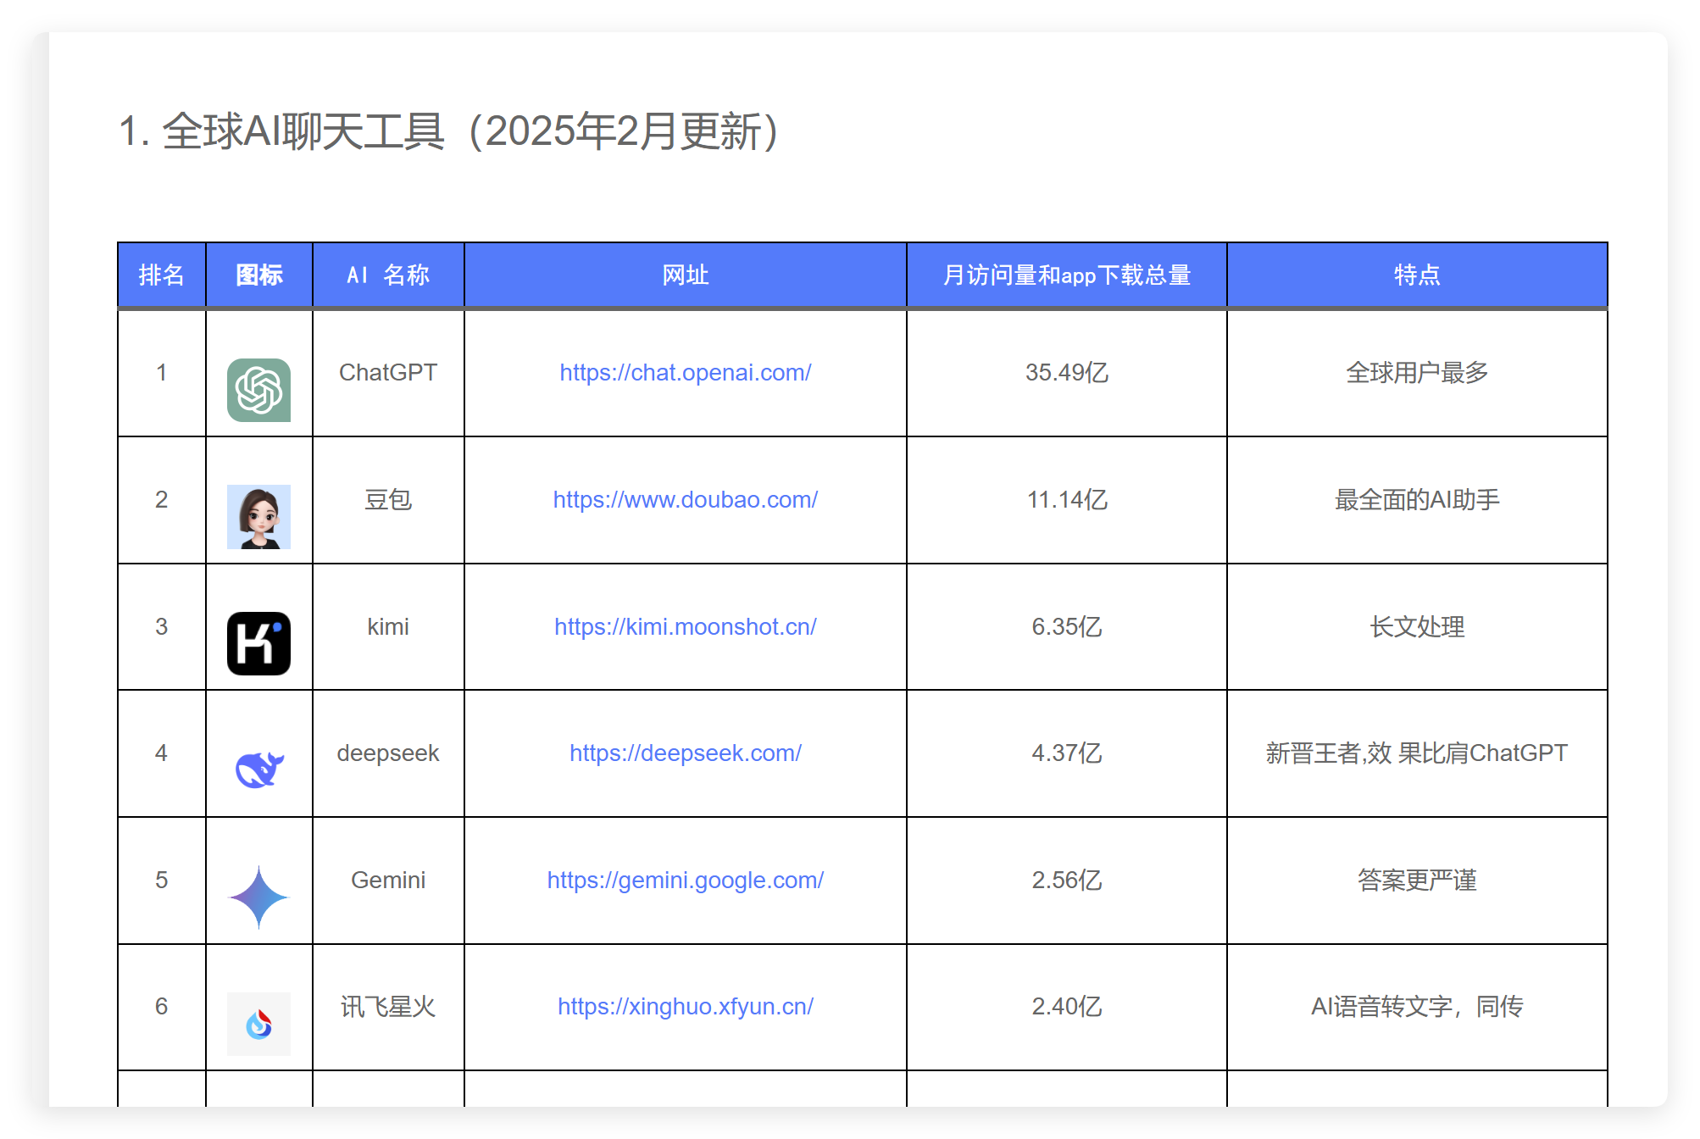Click the 网址 column header
Screen dimensions: 1700x1139
click(x=685, y=275)
